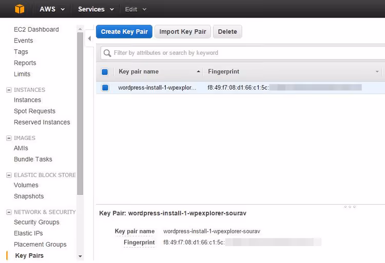Collapse the ELASTIC BLOCK STORE section
The width and height of the screenshot is (385, 263).
click(x=9, y=175)
